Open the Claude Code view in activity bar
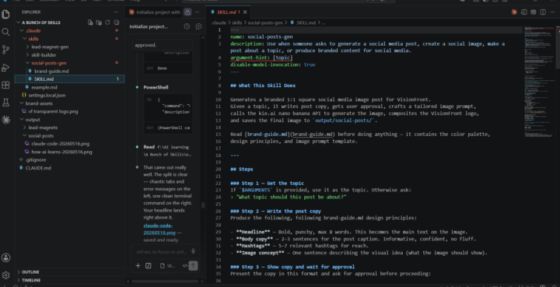The height and width of the screenshot is (287, 560). coord(5,120)
